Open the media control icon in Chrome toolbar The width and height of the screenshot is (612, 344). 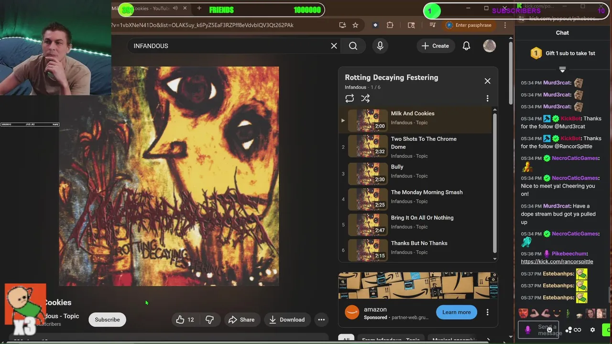coord(433,25)
